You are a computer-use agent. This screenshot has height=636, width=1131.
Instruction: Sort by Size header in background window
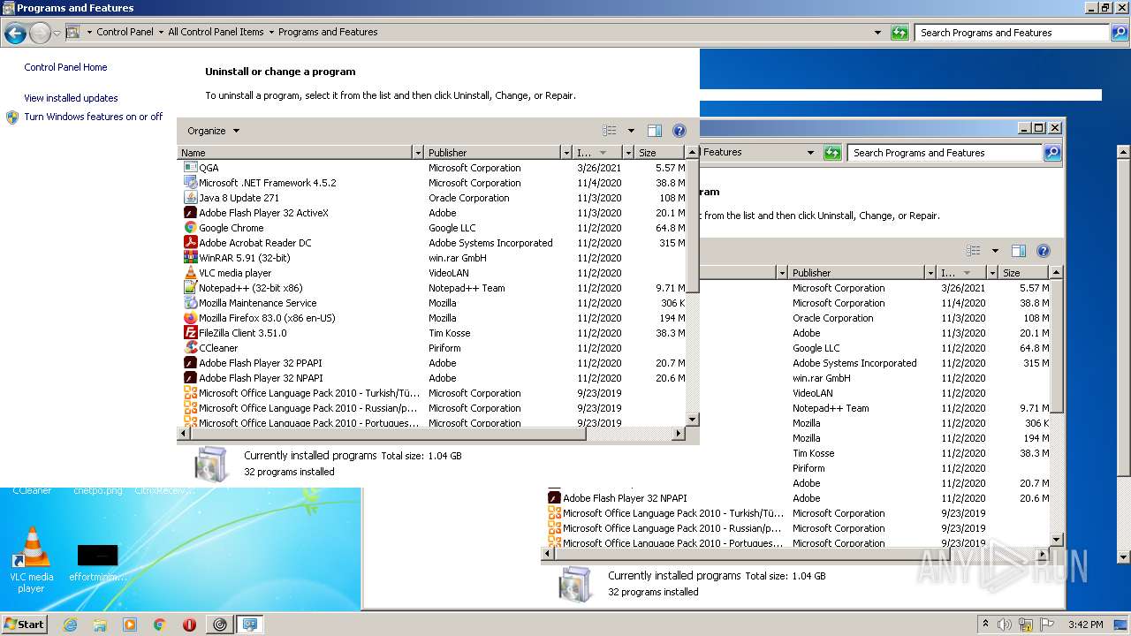[1024, 273]
